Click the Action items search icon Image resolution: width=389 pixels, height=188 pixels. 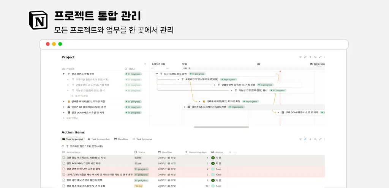315,139
